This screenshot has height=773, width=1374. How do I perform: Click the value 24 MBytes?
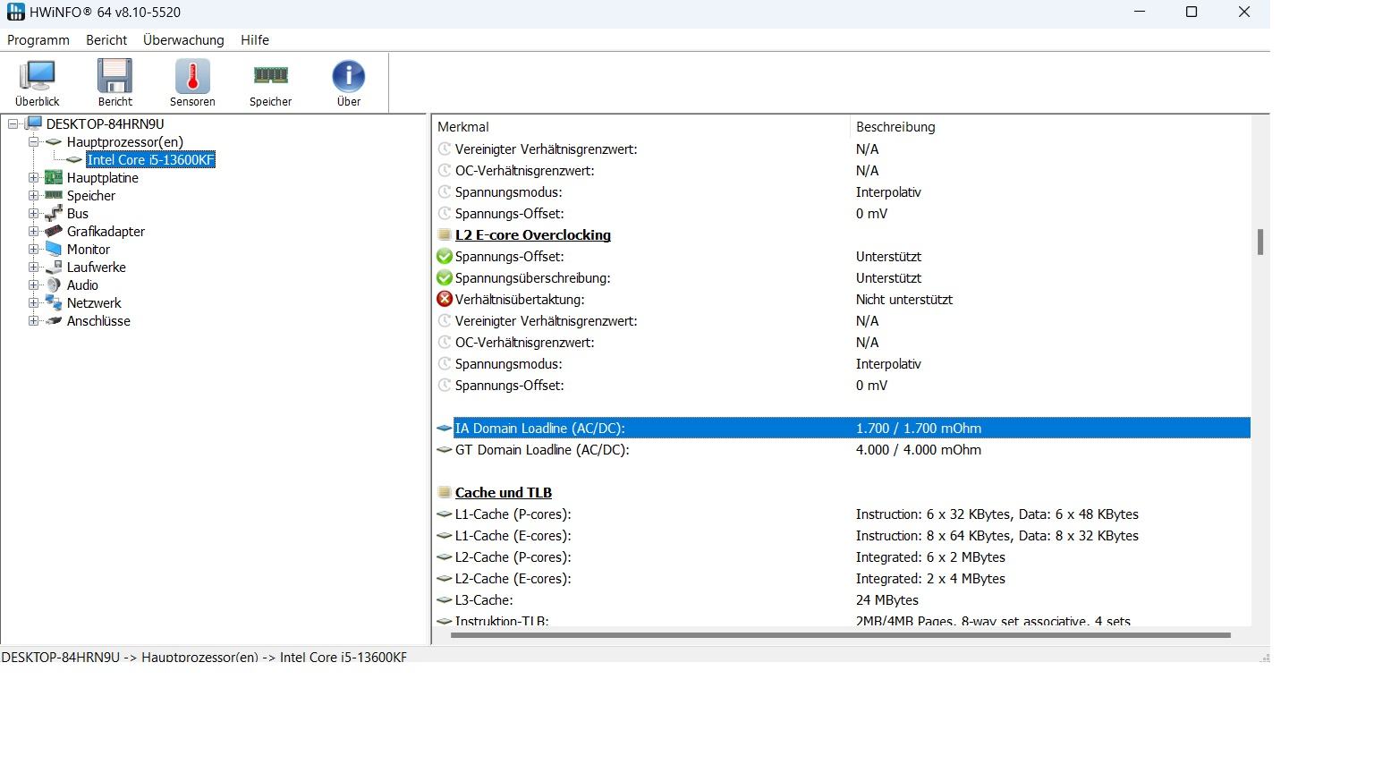point(887,599)
